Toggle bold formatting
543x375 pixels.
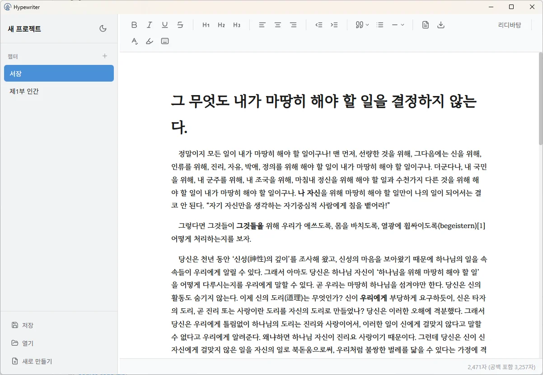[x=134, y=25]
